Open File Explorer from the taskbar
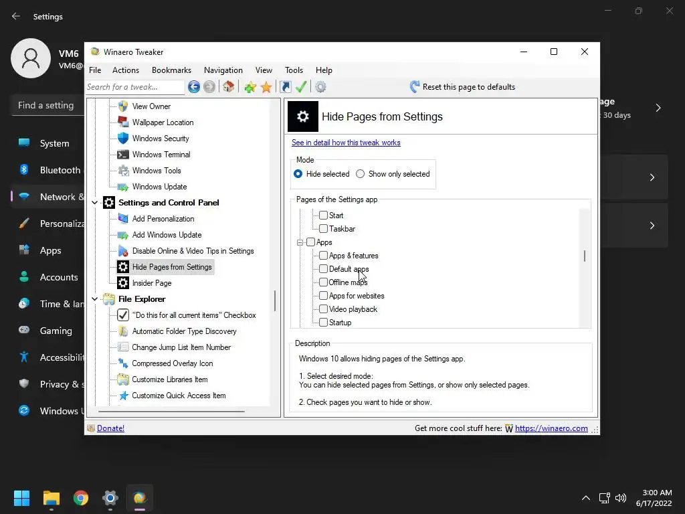Viewport: 685px width, 514px height. pos(51,498)
